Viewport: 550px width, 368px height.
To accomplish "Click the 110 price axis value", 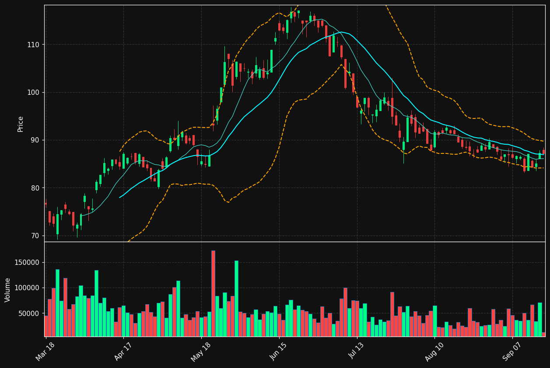I will pyautogui.click(x=33, y=45).
